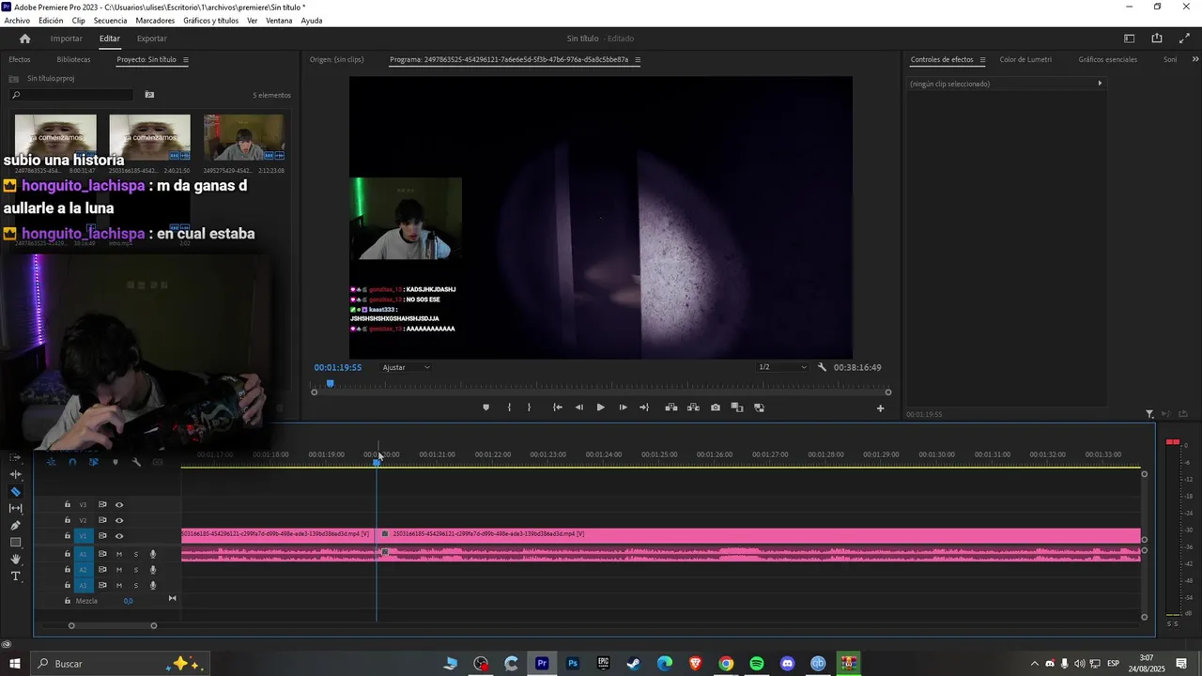The width and height of the screenshot is (1202, 676).
Task: Open the Marcadores menu
Action: click(x=155, y=21)
